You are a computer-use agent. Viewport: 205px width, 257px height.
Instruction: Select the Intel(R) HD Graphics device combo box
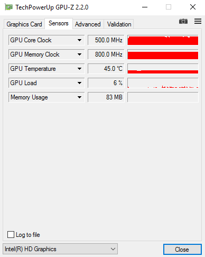(x=60, y=249)
